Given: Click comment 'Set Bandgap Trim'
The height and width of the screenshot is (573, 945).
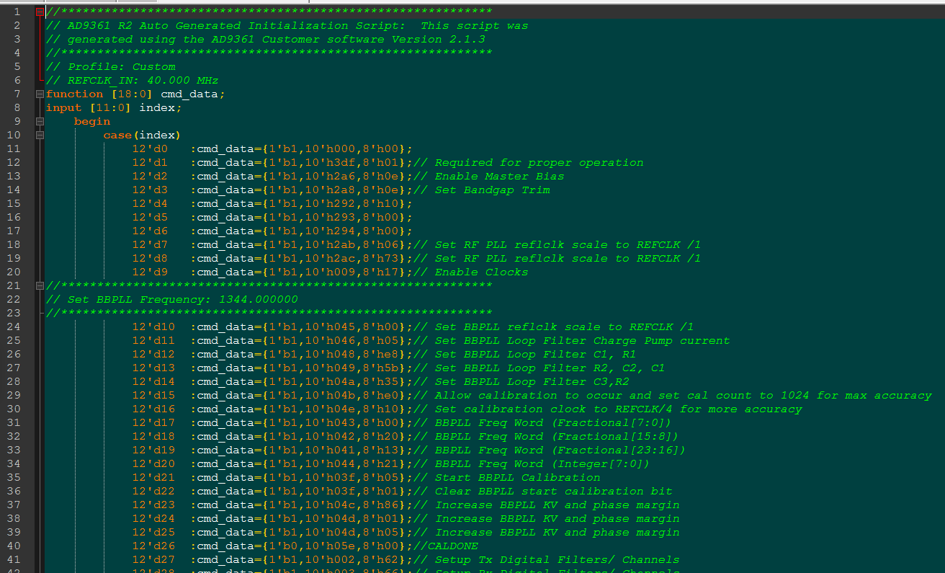Looking at the screenshot, I should (493, 190).
